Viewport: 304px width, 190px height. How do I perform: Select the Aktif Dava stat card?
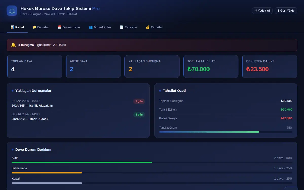(x=93, y=67)
